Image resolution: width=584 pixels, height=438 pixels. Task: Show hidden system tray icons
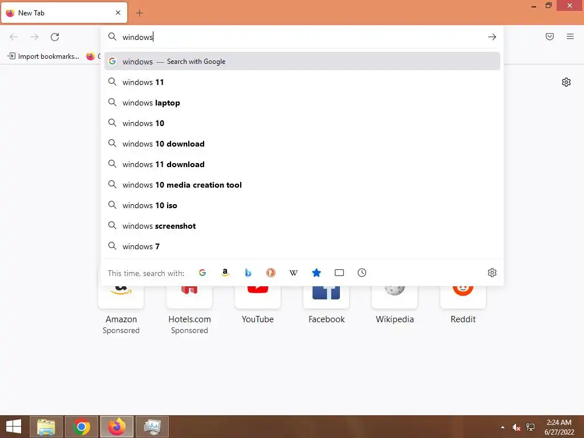(x=503, y=427)
